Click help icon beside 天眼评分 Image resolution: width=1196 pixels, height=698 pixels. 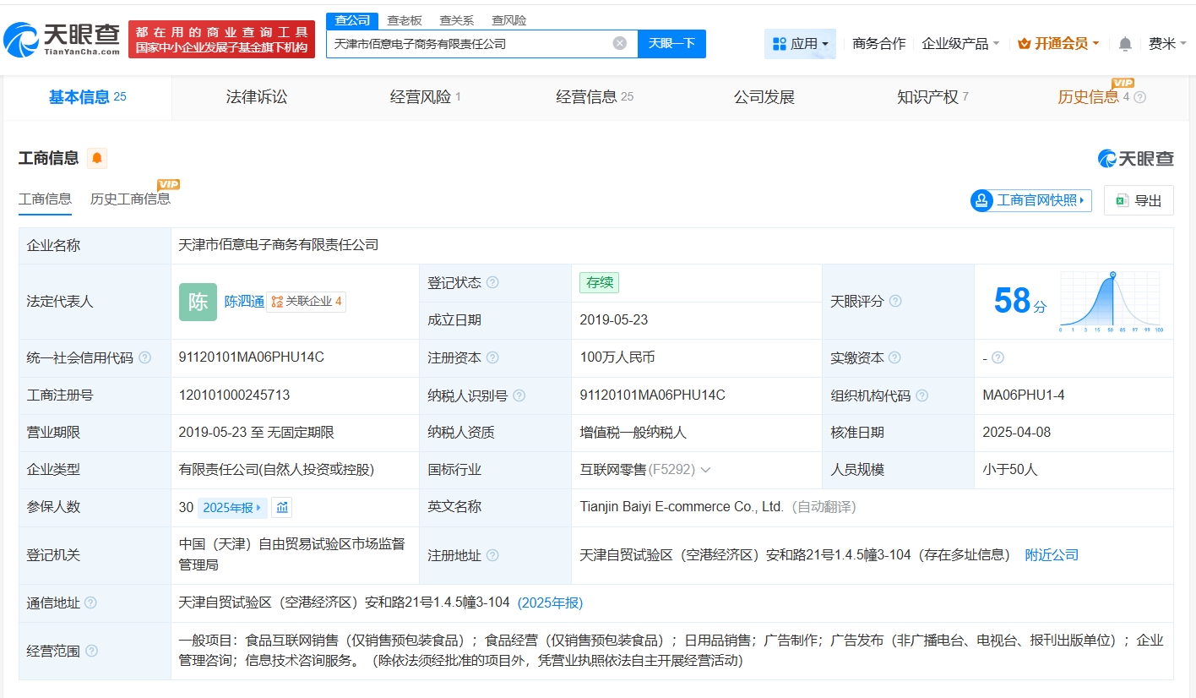pyautogui.click(x=895, y=302)
